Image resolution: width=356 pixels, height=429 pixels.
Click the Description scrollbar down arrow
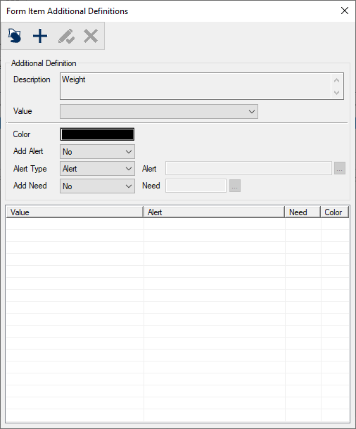pos(336,92)
